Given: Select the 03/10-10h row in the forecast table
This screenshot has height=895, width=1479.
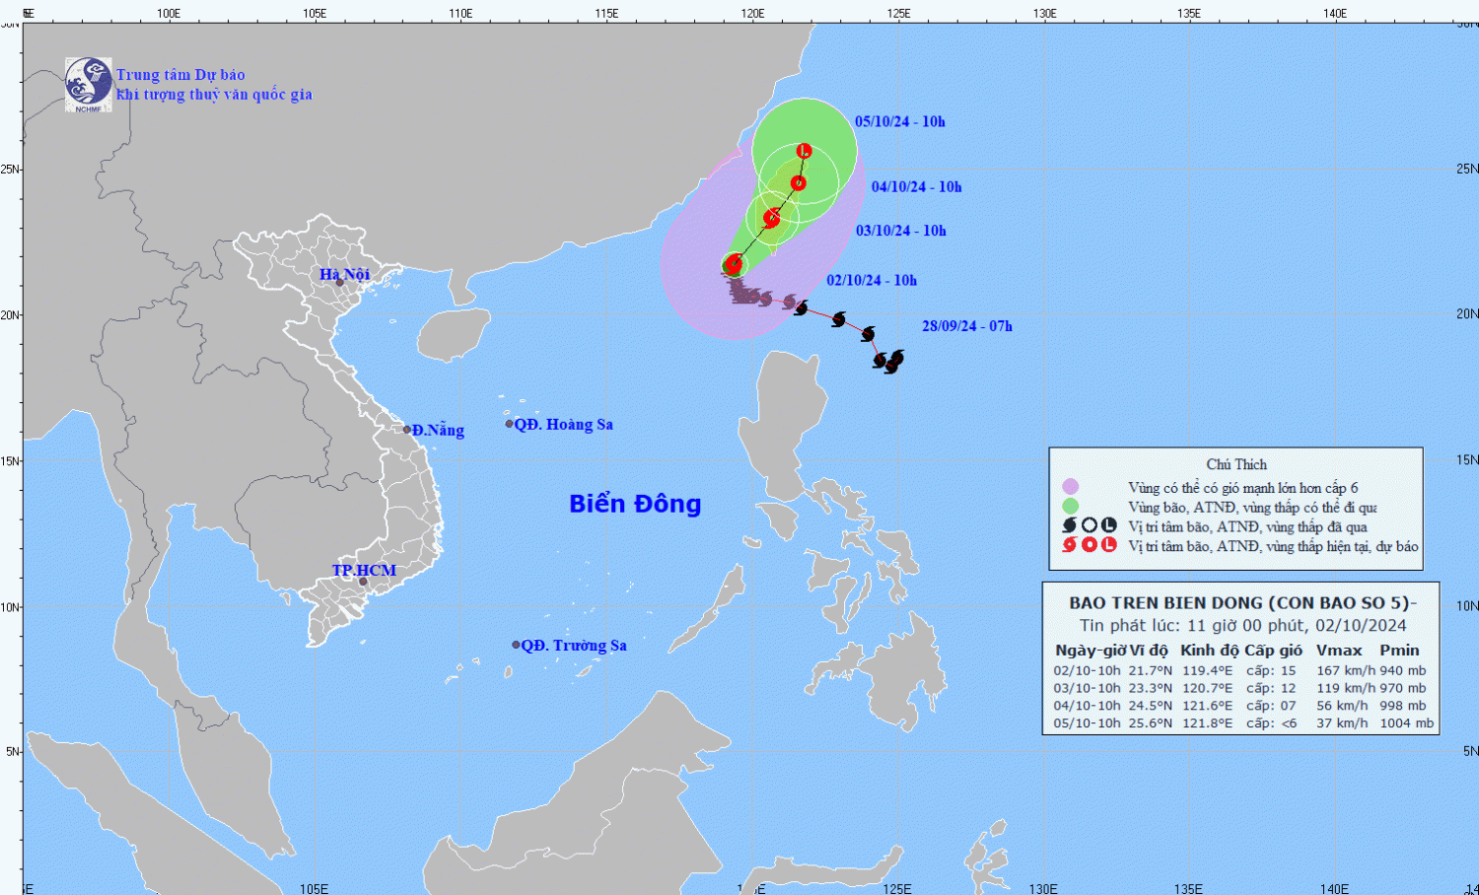Looking at the screenshot, I should tap(1239, 688).
